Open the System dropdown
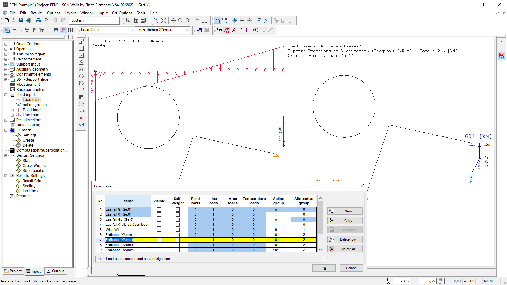 [94, 20]
